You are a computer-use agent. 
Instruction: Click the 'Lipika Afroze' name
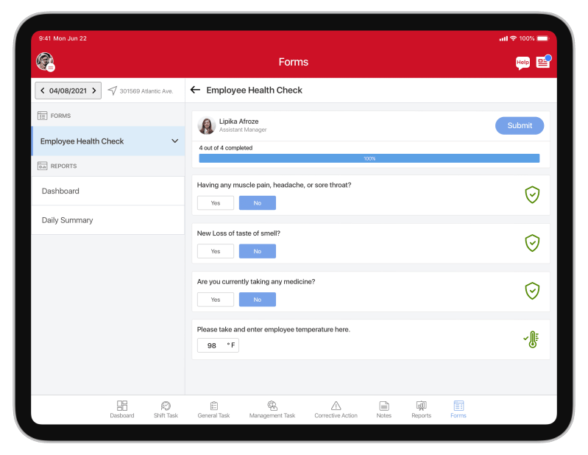point(239,121)
